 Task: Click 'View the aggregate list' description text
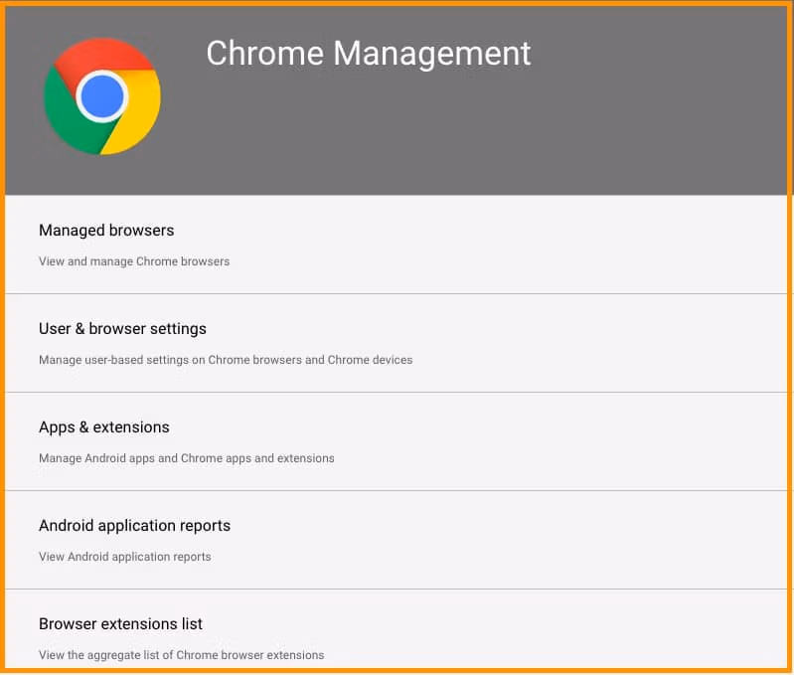[x=182, y=655]
